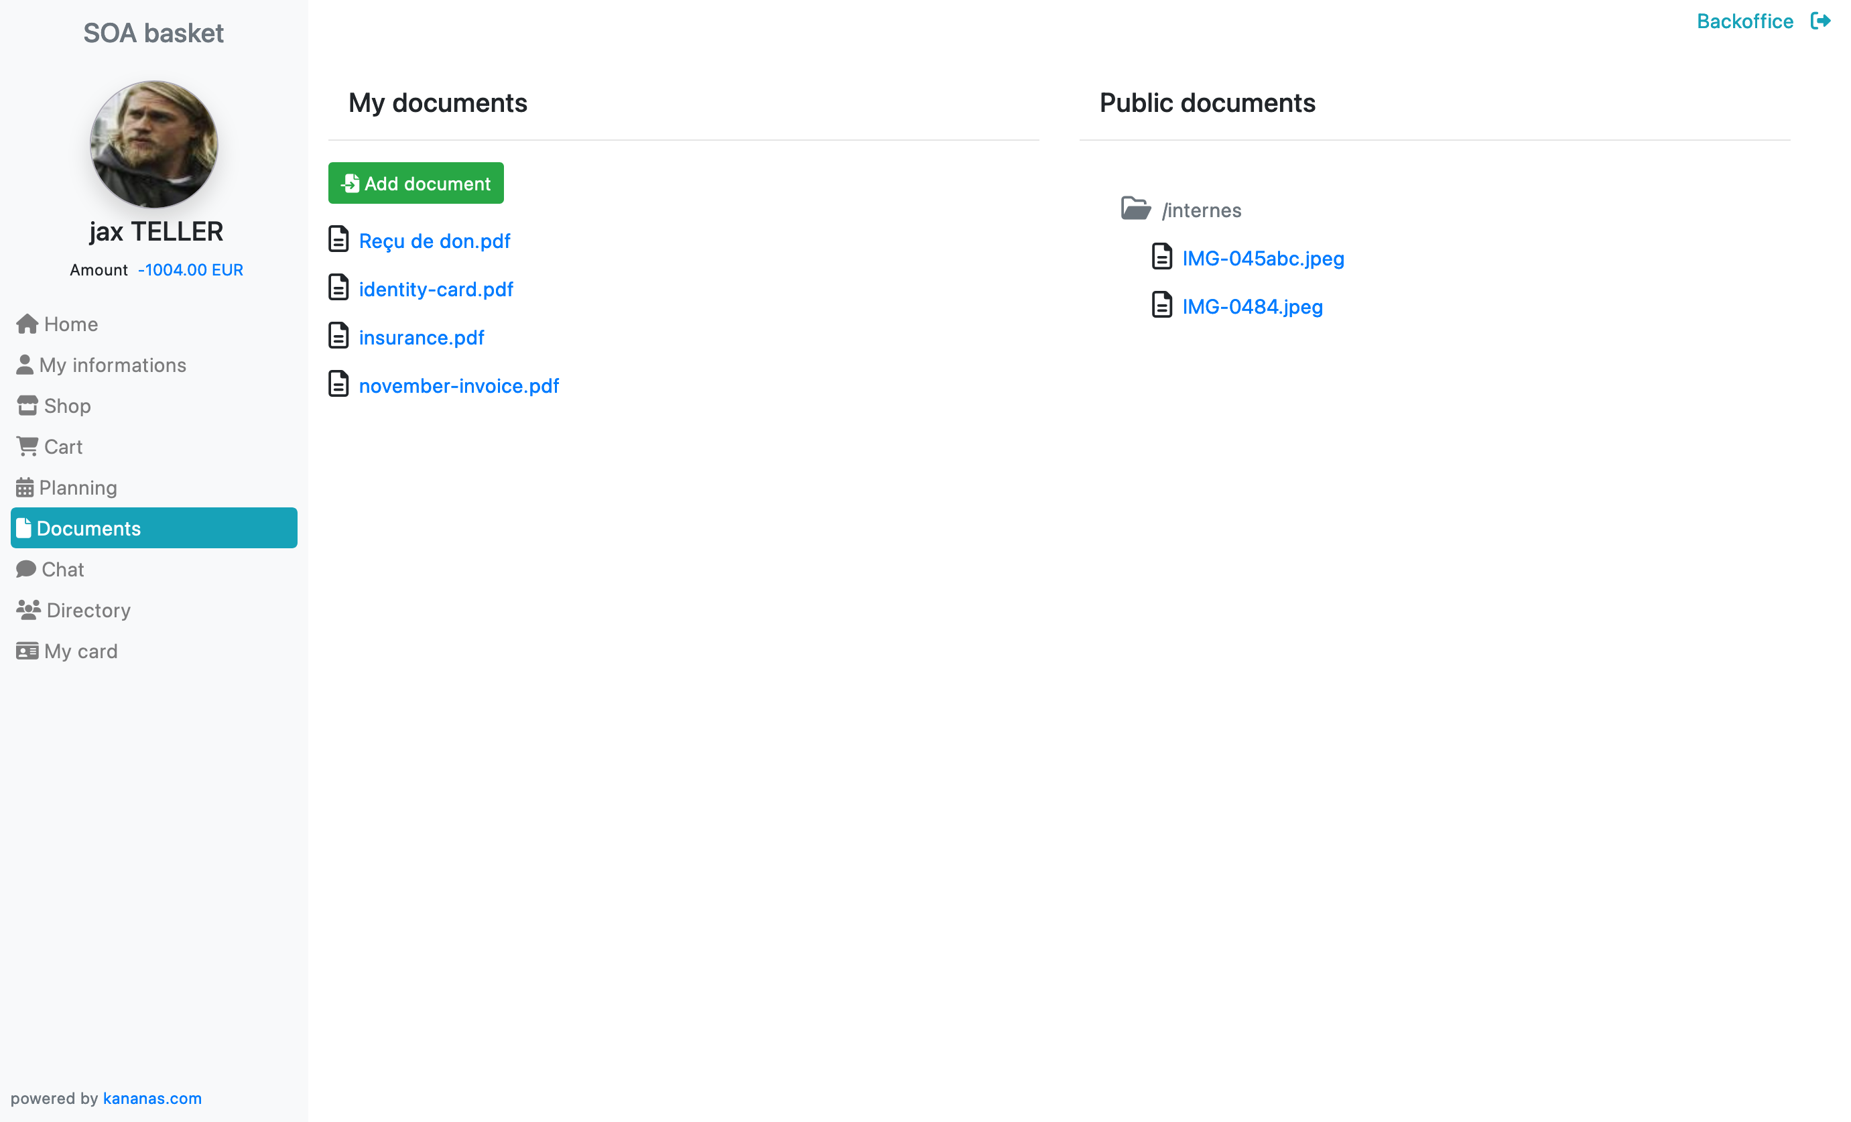Screen dimensions: 1851x1122
Task: Open the kananas.com footer link
Action: tap(153, 1098)
